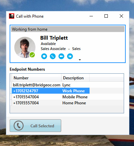Sort by the Description column header
Screen dimensions: 134x146
75,78
